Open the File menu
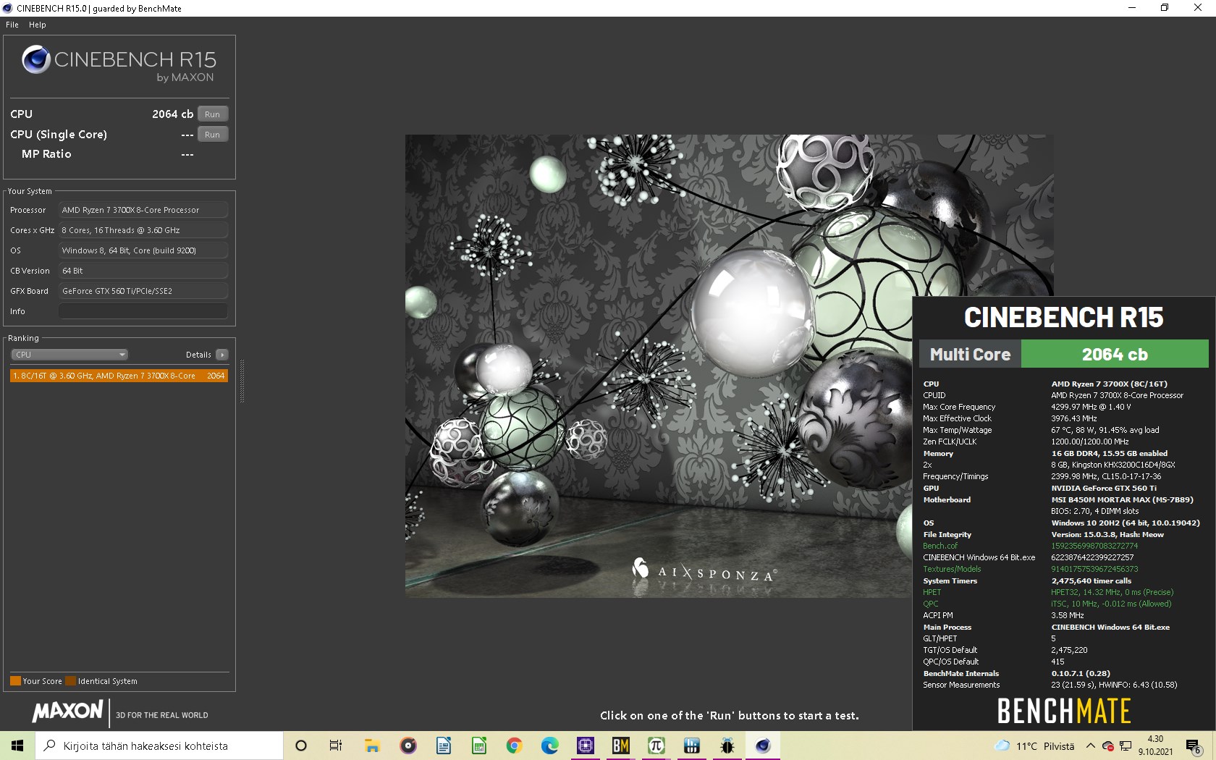The image size is (1216, 760). (12, 25)
